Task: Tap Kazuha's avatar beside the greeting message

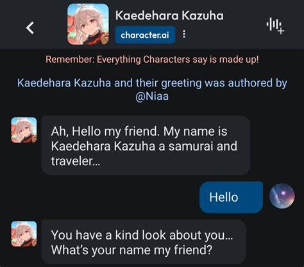Action: 24,130
